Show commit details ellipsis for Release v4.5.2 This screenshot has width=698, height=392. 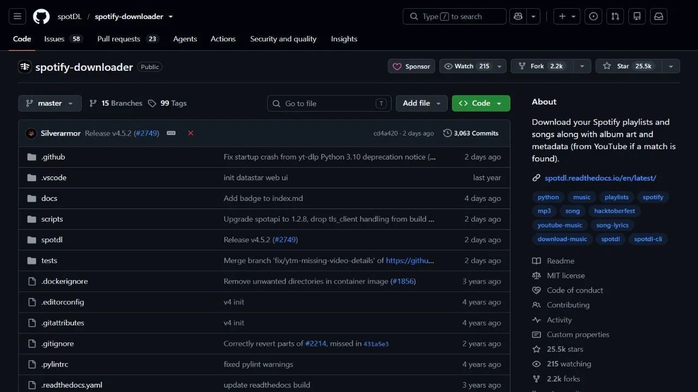[171, 133]
